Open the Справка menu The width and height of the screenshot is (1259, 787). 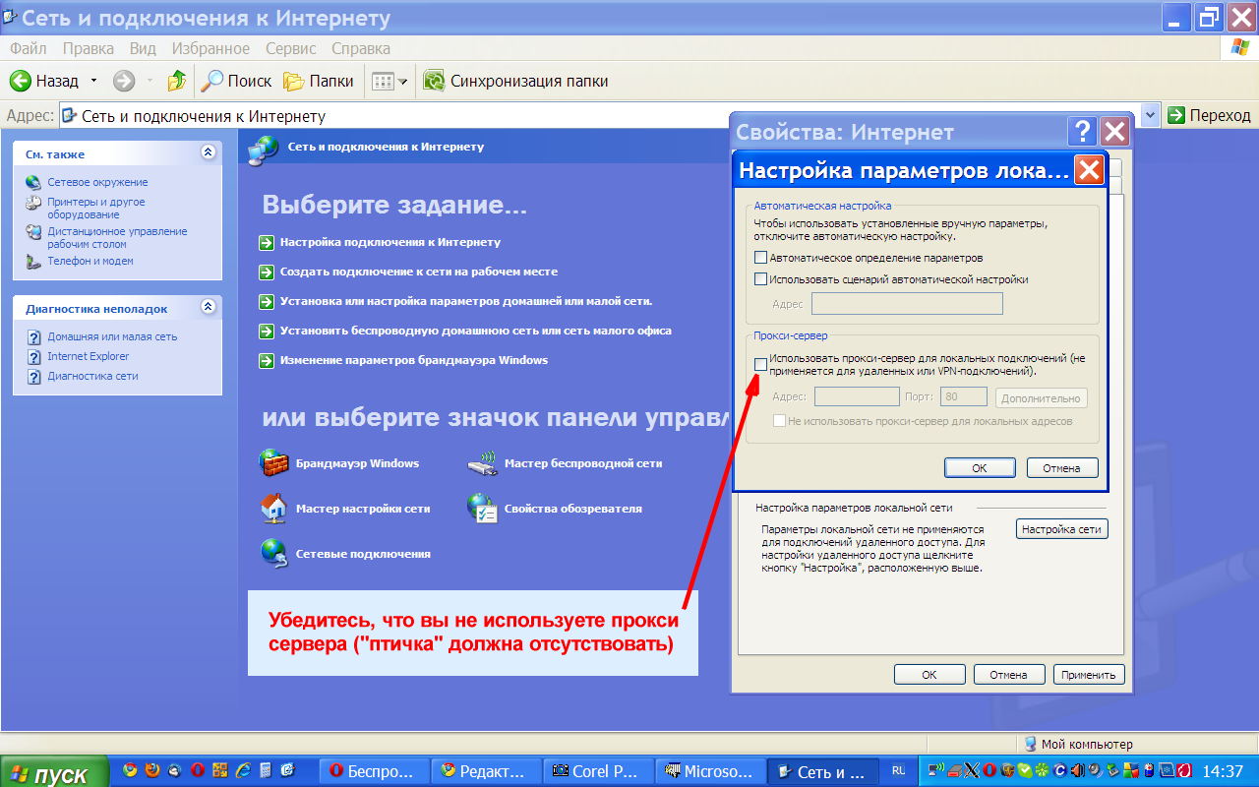point(361,48)
